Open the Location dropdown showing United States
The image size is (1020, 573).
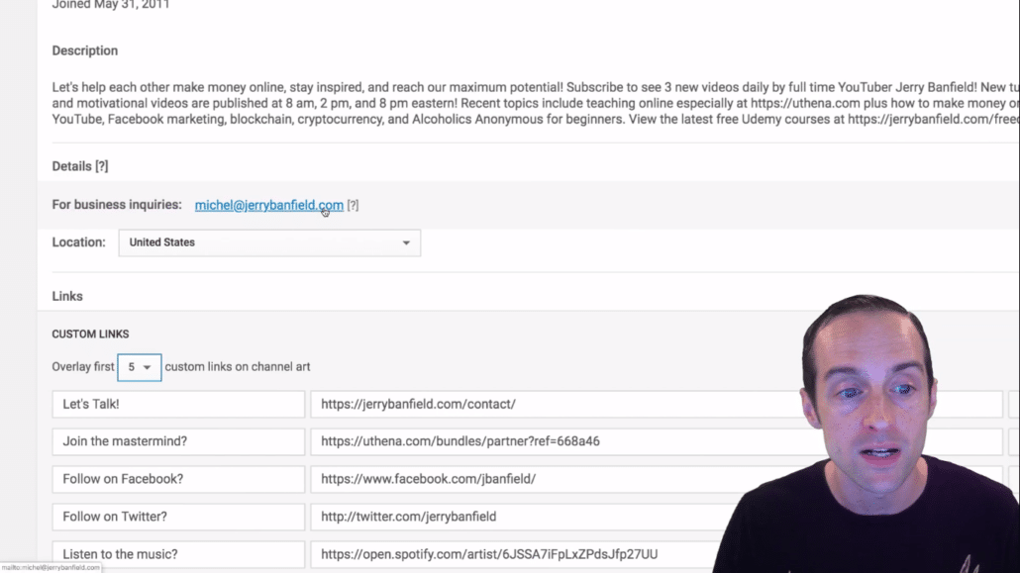269,242
